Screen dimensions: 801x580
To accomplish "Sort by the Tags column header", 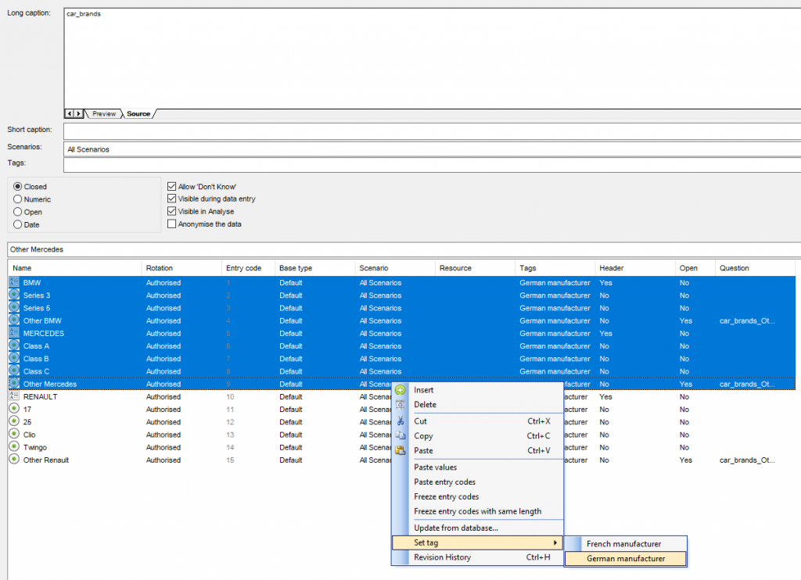I will 555,268.
